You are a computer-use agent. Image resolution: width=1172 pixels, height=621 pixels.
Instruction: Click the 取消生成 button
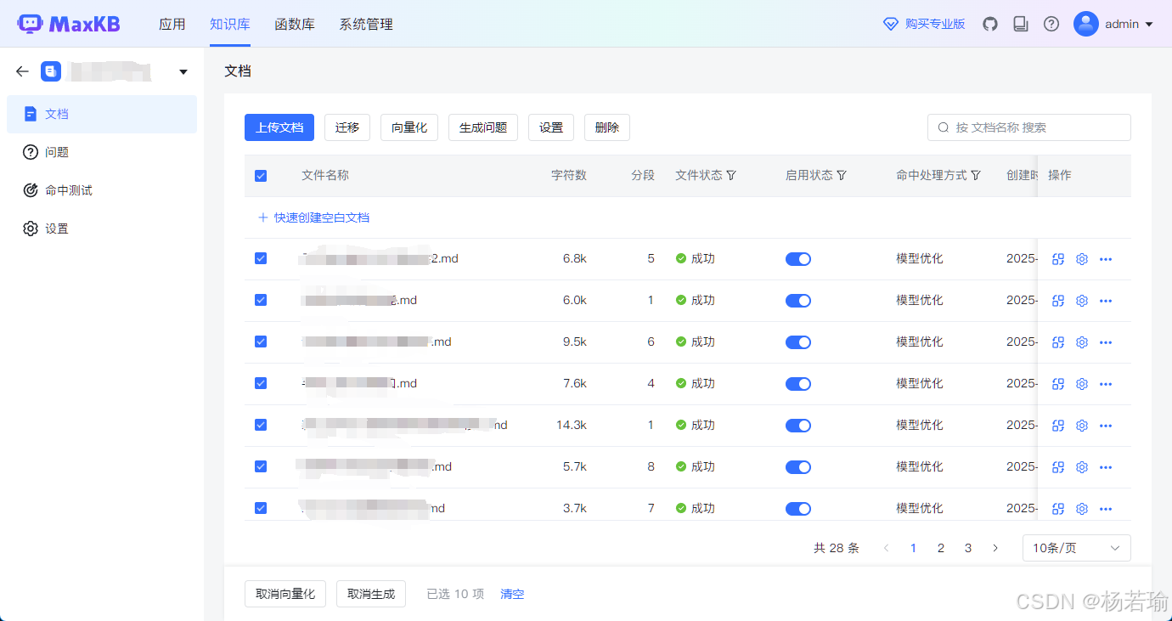(371, 594)
